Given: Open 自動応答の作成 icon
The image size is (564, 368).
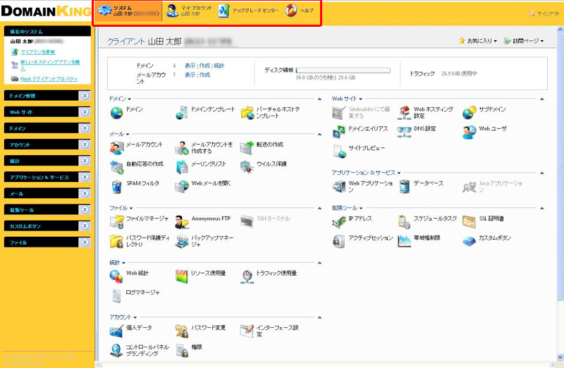Looking at the screenshot, I should (x=116, y=167).
